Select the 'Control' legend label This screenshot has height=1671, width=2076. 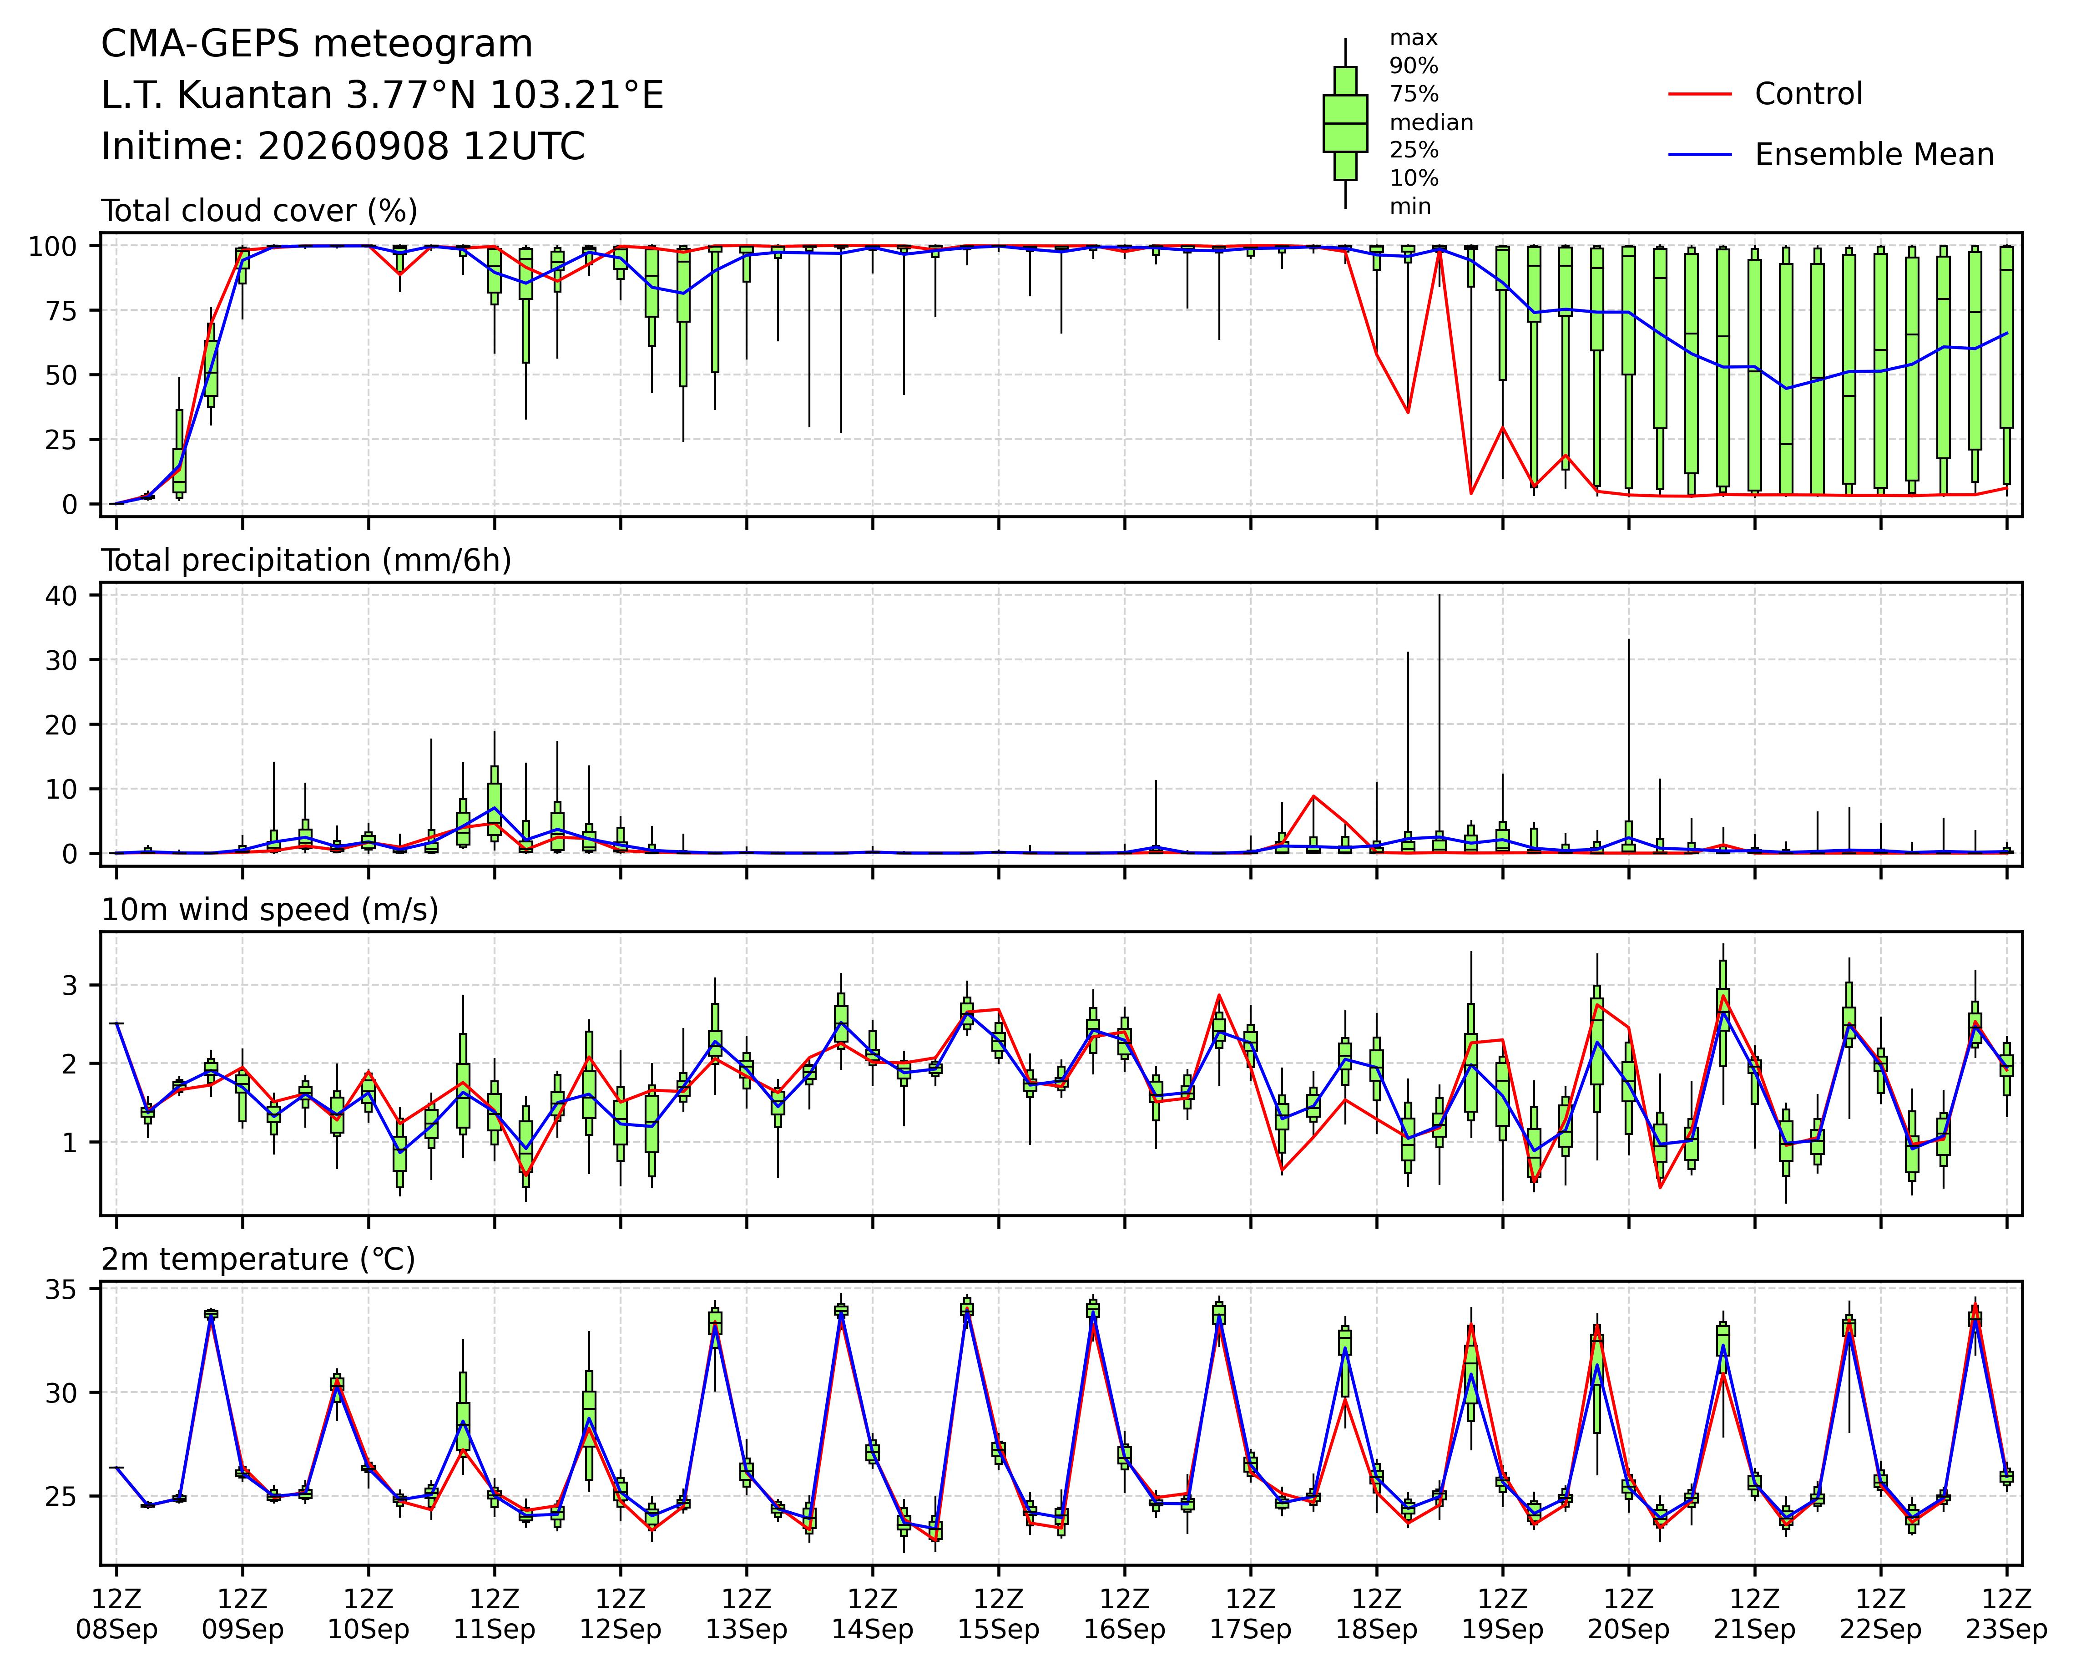point(1808,94)
